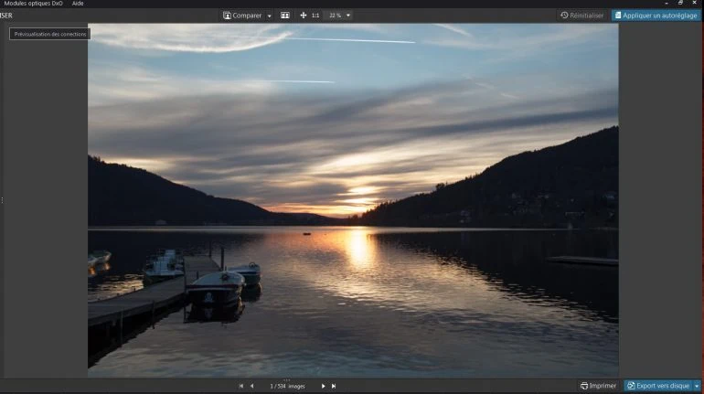Select the fit-to-screen move icon
The image size is (704, 394).
tap(303, 16)
